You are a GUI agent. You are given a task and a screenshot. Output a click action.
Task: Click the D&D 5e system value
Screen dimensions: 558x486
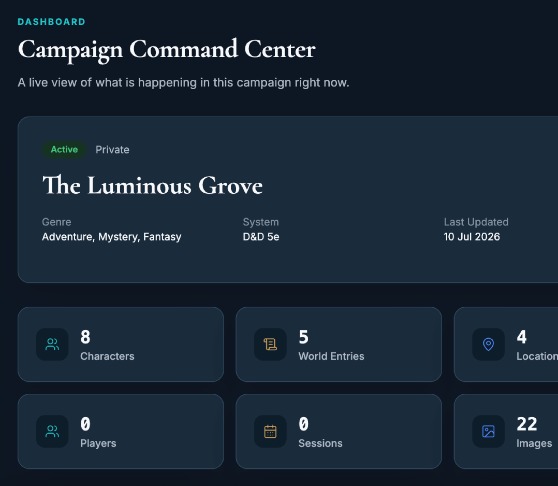(261, 237)
